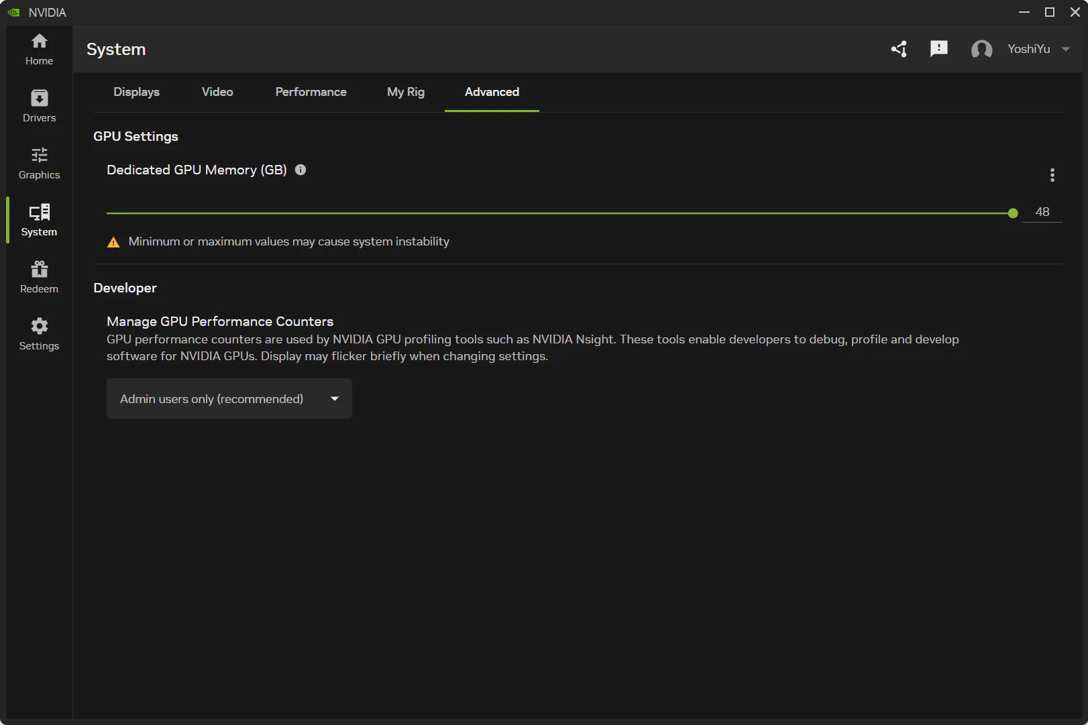Maximize the NVIDIA window
The width and height of the screenshot is (1088, 725).
point(1050,12)
